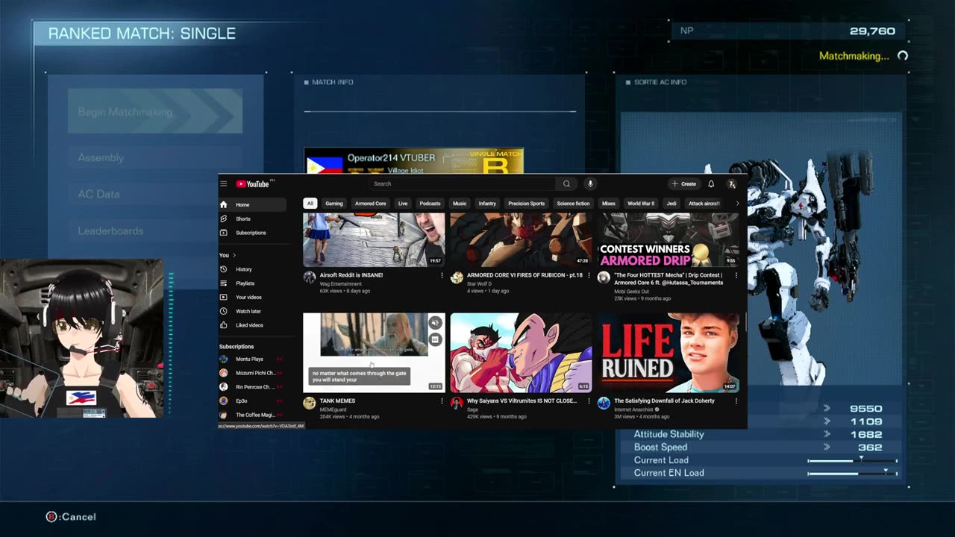Open more options for TANK MEMES video
This screenshot has height=537, width=955.
point(442,401)
